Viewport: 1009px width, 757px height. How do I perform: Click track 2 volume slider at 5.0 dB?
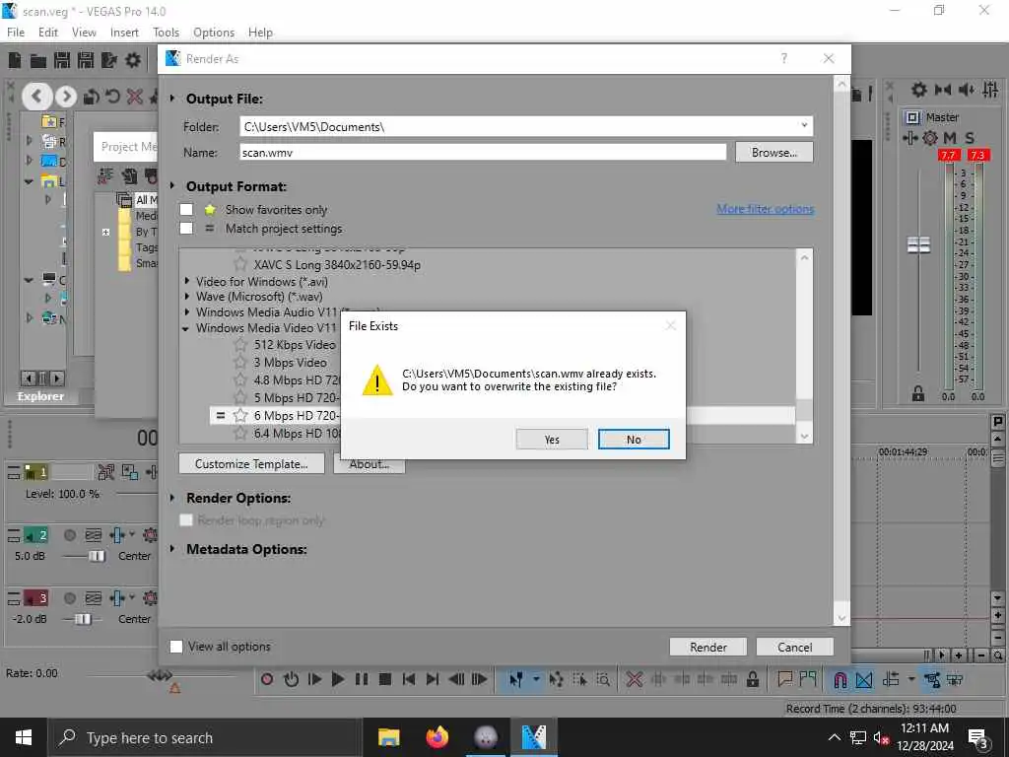click(x=97, y=556)
